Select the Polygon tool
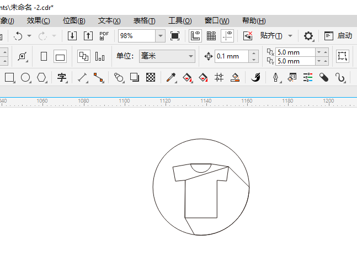 pos(42,78)
